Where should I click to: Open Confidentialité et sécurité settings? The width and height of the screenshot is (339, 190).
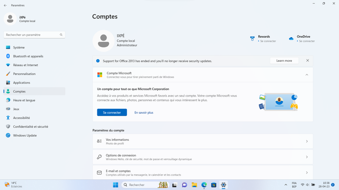tap(34, 127)
